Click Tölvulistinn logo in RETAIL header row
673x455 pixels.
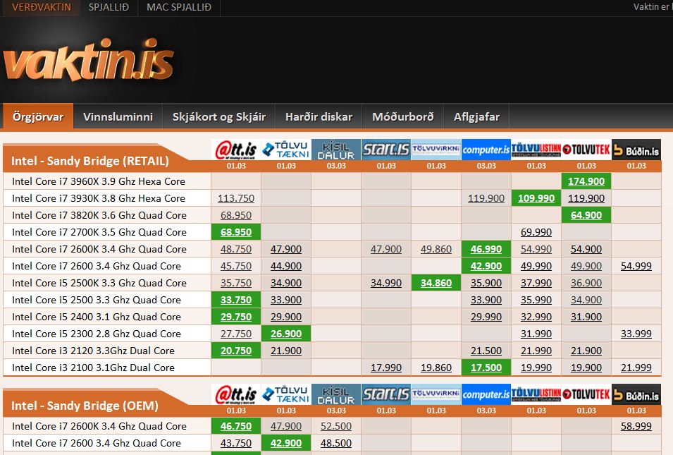[x=536, y=150]
